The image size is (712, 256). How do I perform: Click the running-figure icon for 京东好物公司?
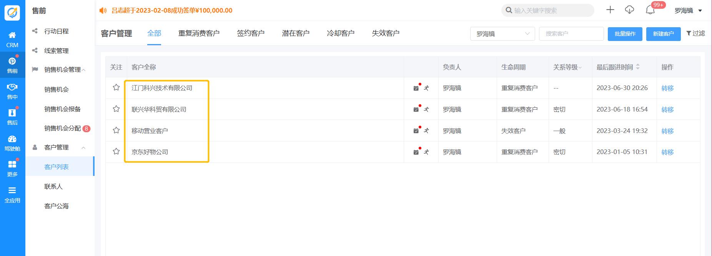(x=426, y=152)
